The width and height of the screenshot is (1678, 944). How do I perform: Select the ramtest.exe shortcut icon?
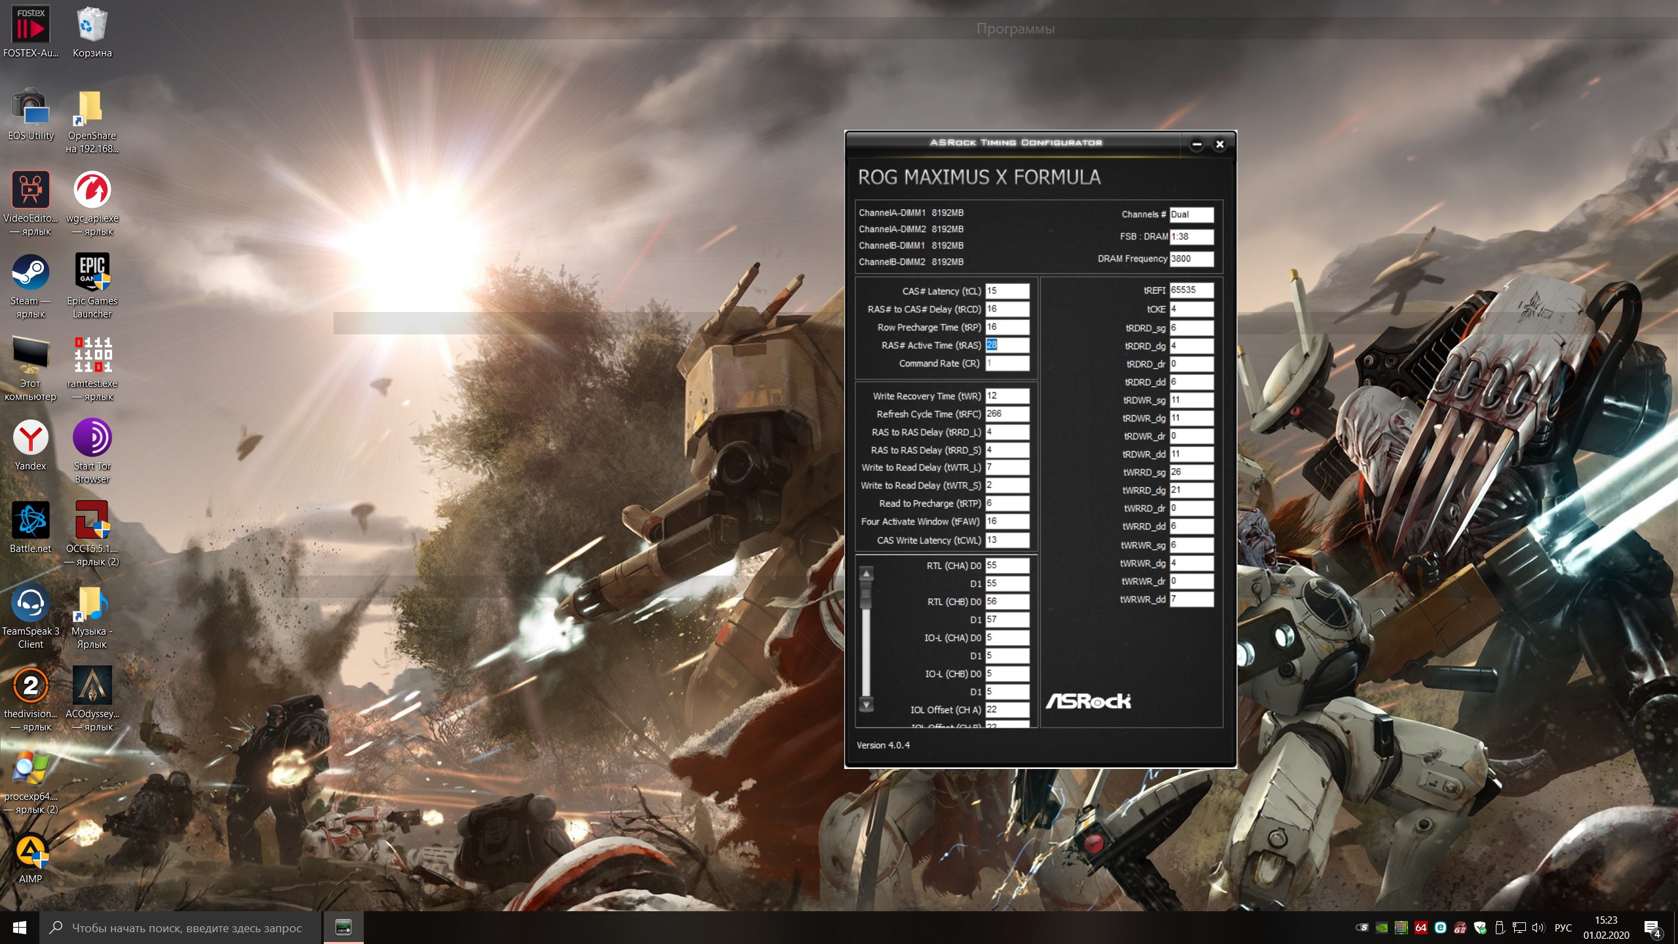(x=92, y=355)
